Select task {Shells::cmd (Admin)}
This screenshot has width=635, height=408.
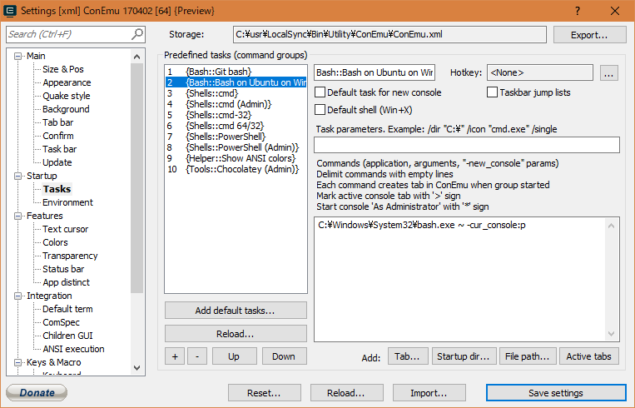(x=236, y=104)
